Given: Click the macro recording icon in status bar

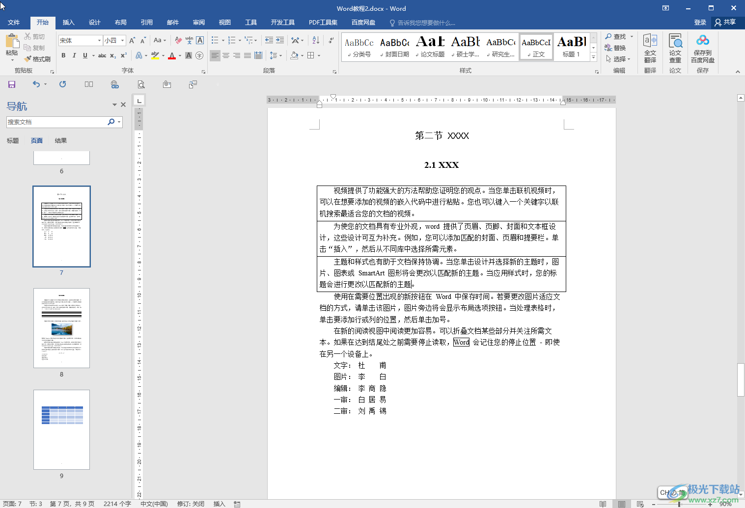Looking at the screenshot, I should 237,504.
